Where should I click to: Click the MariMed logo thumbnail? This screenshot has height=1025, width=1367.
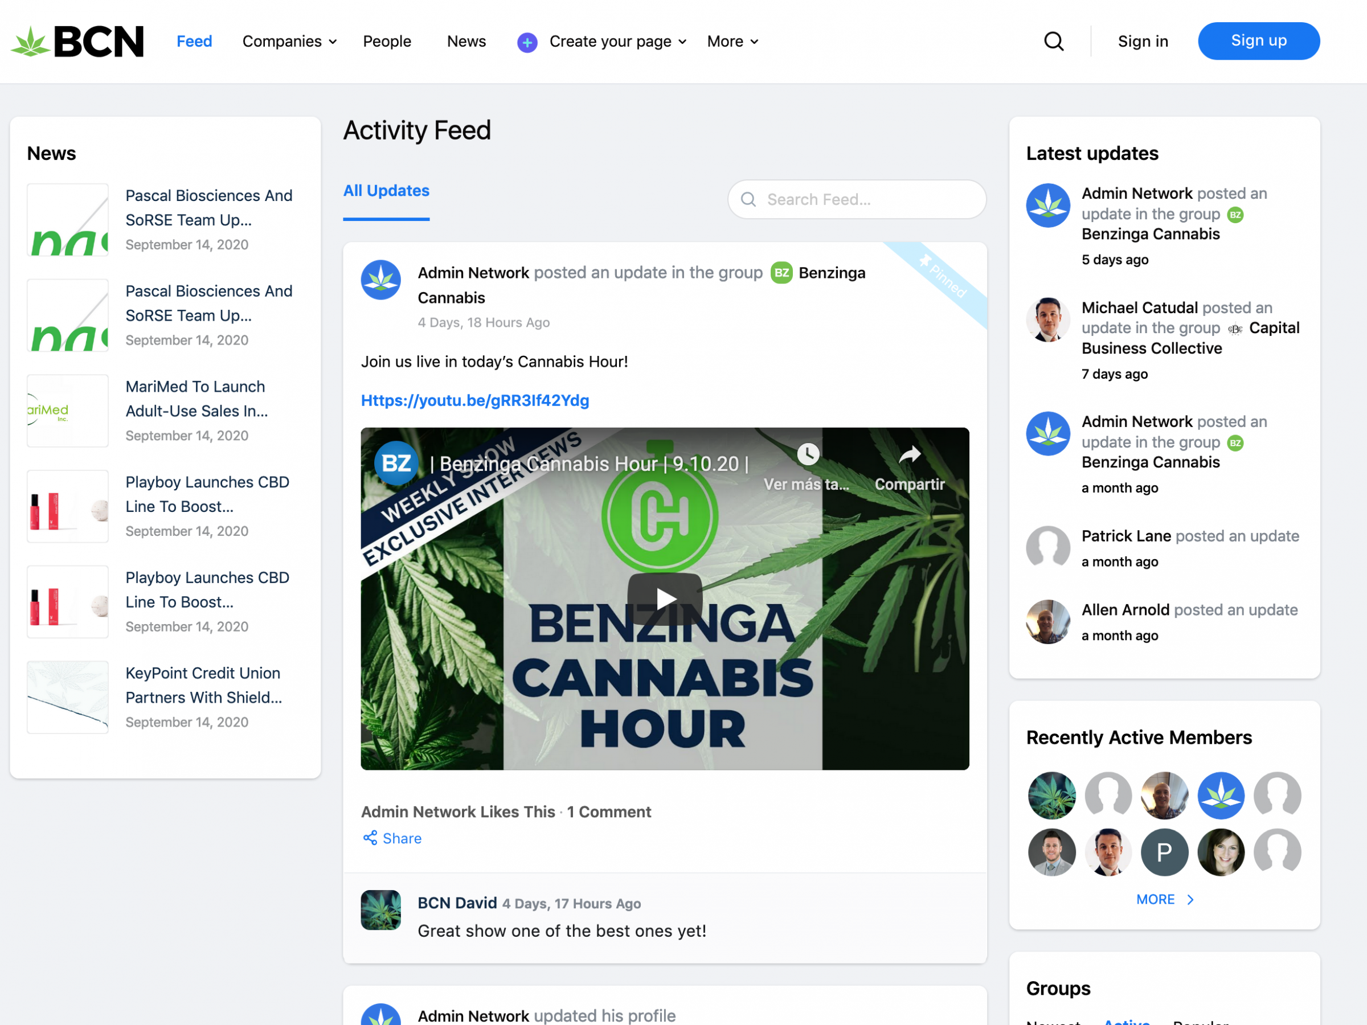point(68,411)
